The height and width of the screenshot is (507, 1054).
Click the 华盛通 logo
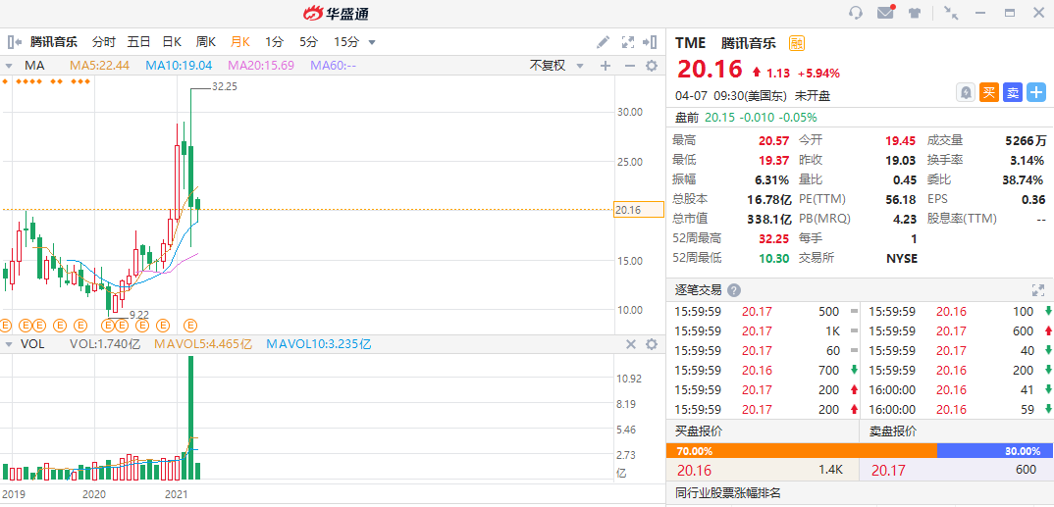click(336, 14)
